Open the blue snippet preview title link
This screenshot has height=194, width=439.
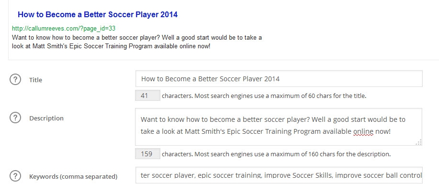point(97,15)
